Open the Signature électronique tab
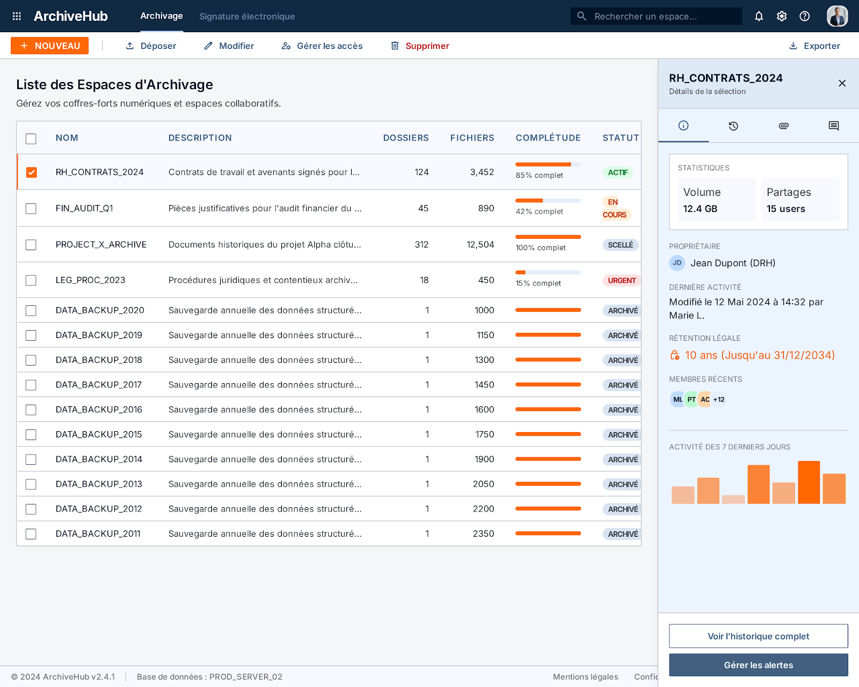Screen dimensions: 859x687 point(247,17)
